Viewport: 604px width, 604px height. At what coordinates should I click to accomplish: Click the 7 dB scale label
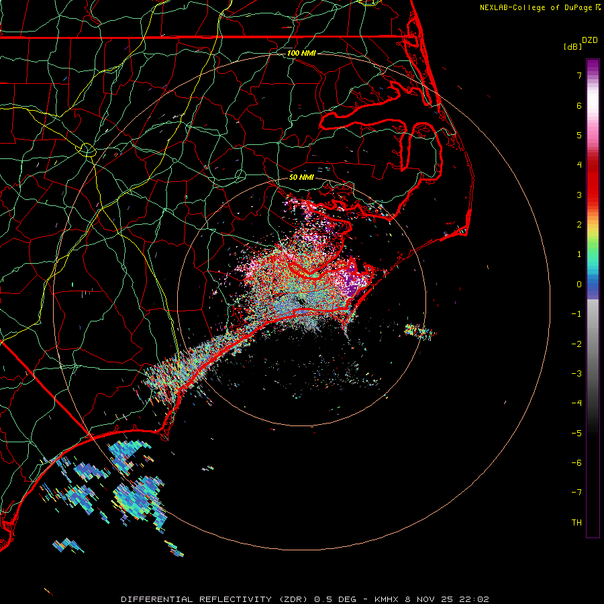click(x=579, y=75)
